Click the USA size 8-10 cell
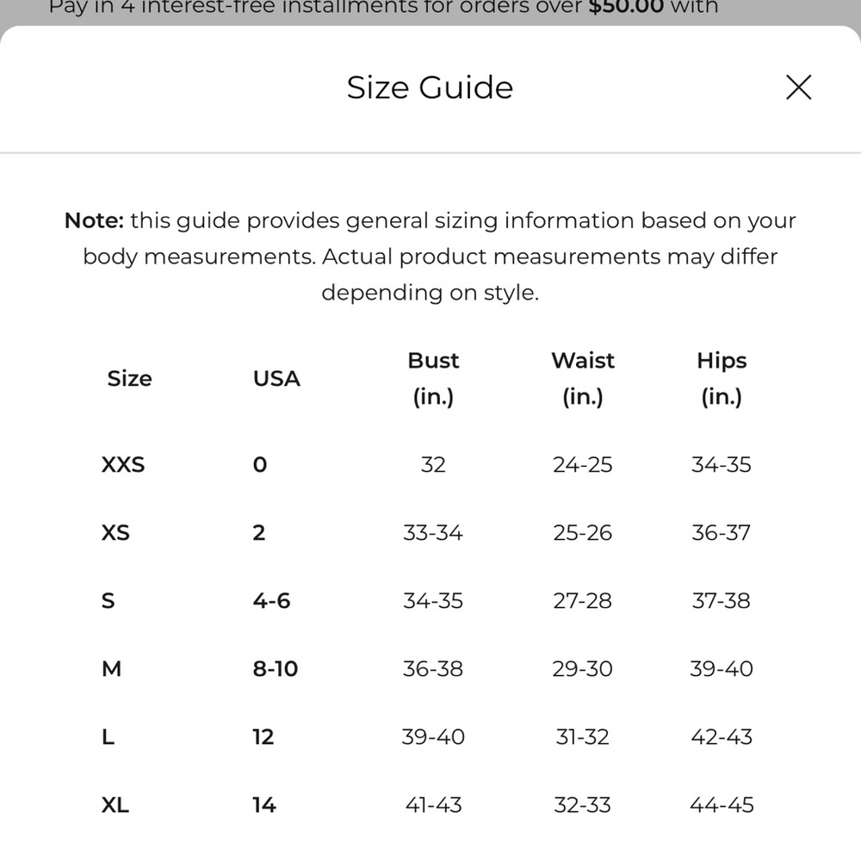861x861 pixels. pos(276,669)
